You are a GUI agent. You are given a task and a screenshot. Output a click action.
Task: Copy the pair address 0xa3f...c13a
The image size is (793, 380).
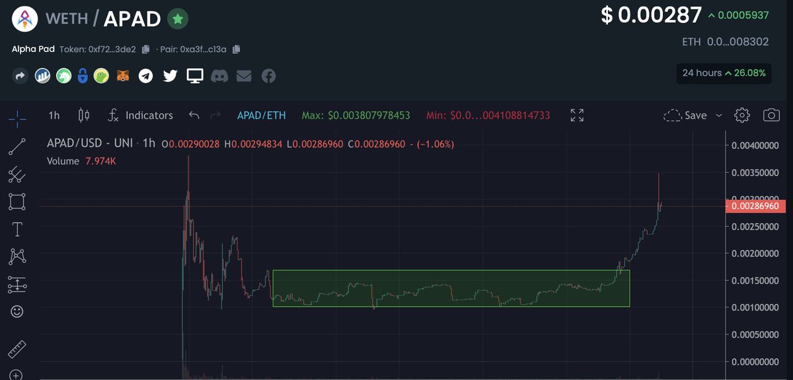pos(237,49)
